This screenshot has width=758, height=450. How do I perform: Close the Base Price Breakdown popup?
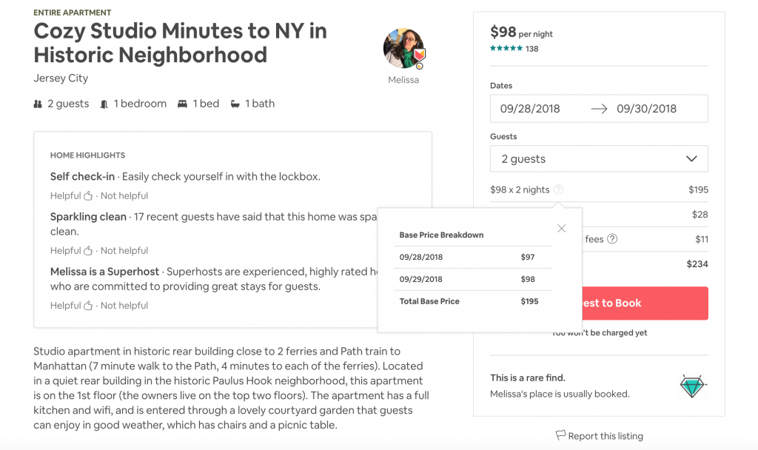pos(561,228)
